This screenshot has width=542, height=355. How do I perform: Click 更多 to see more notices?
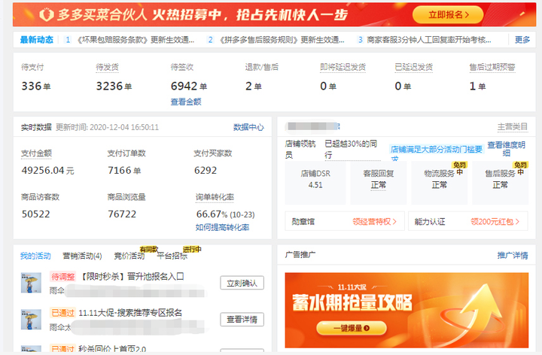pyautogui.click(x=522, y=40)
